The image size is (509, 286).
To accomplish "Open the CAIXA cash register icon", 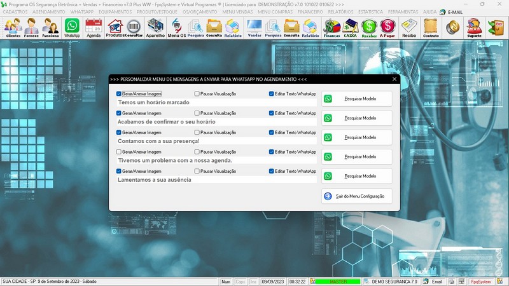I will [x=350, y=27].
